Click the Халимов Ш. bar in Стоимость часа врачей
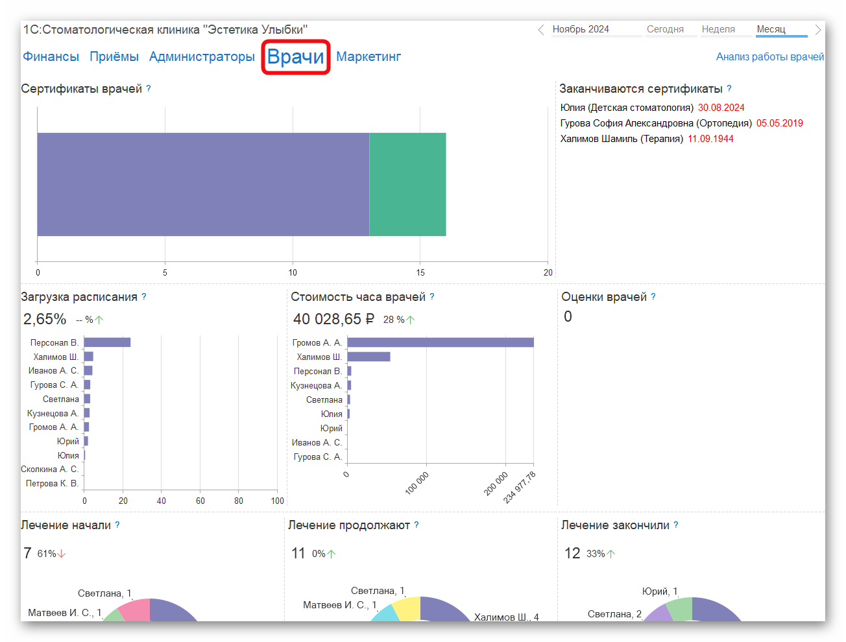This screenshot has width=846, height=642. click(369, 357)
